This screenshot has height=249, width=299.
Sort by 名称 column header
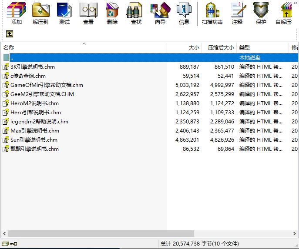(84, 48)
